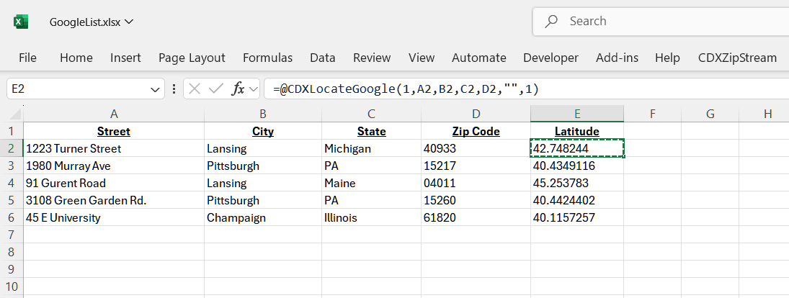Click the Select All corner triangle
Viewport: 789px width, 298px height.
[x=15, y=114]
